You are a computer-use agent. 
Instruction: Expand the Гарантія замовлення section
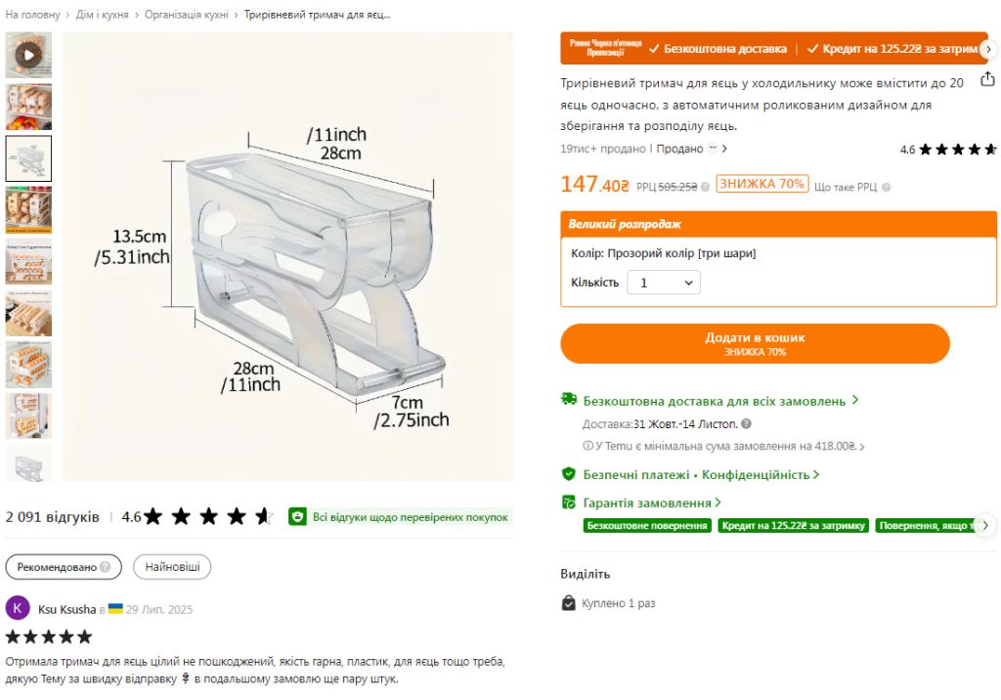pyautogui.click(x=652, y=503)
